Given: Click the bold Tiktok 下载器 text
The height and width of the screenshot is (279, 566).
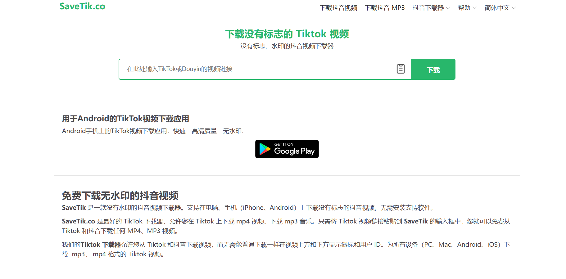Looking at the screenshot, I should pos(101,245).
